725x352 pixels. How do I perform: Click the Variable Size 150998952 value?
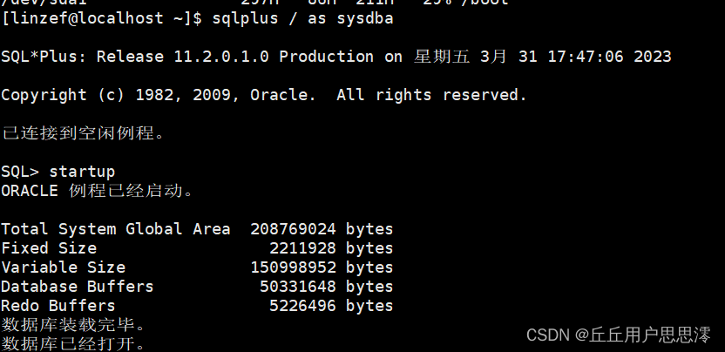[x=293, y=267]
